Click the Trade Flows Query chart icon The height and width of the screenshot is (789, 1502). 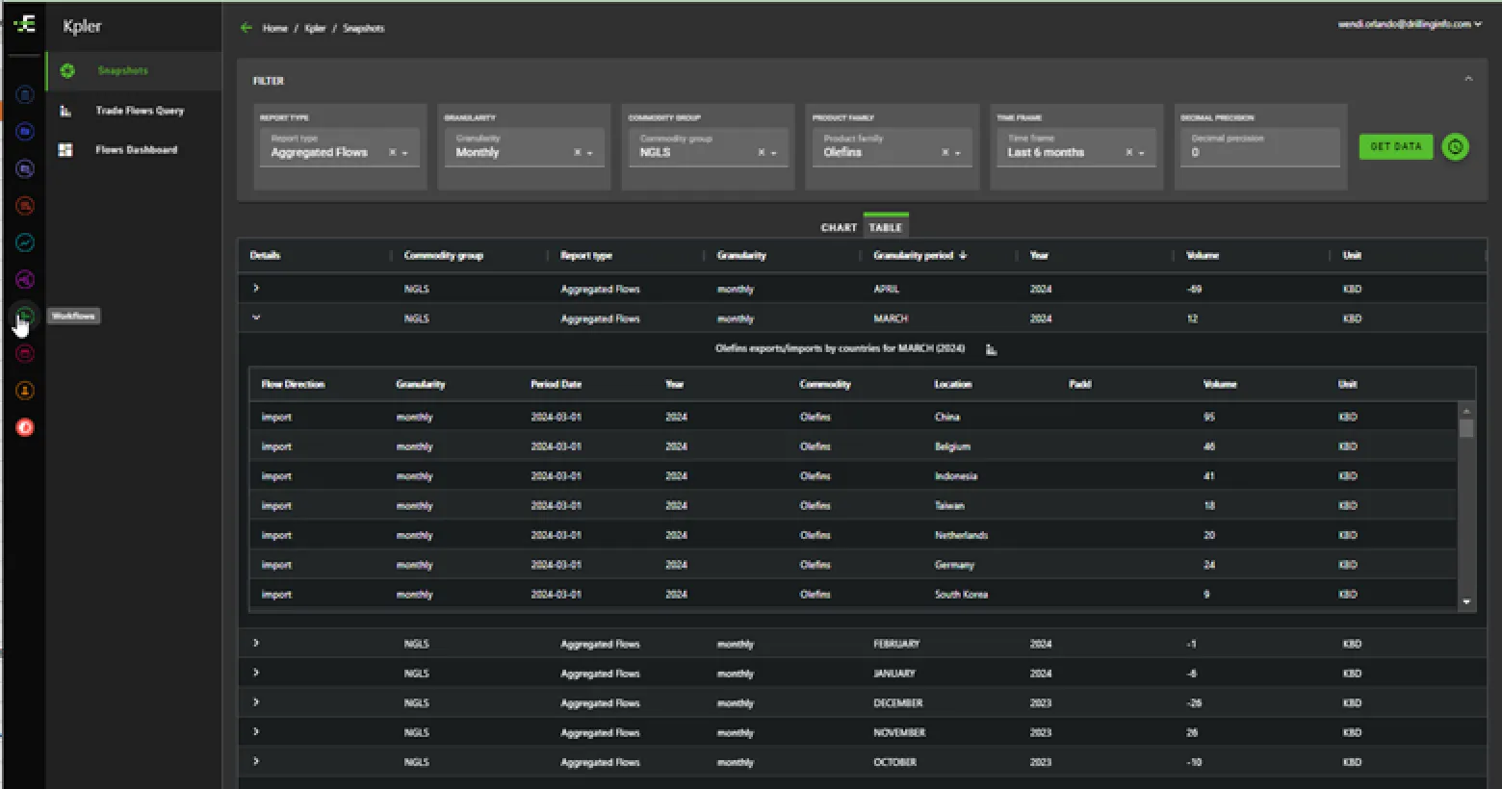click(x=66, y=110)
